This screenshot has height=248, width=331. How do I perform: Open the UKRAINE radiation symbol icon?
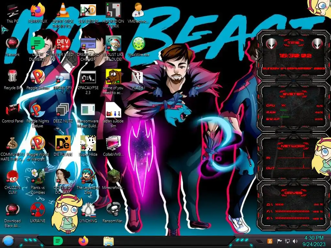click(x=37, y=212)
